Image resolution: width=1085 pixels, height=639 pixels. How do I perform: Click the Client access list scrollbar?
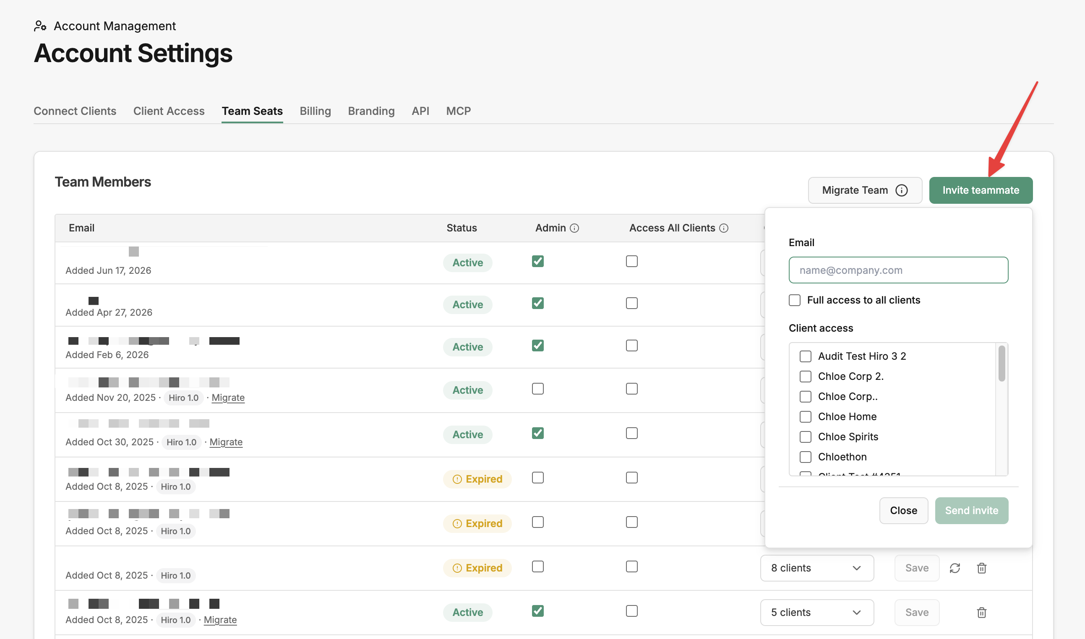(x=1002, y=363)
